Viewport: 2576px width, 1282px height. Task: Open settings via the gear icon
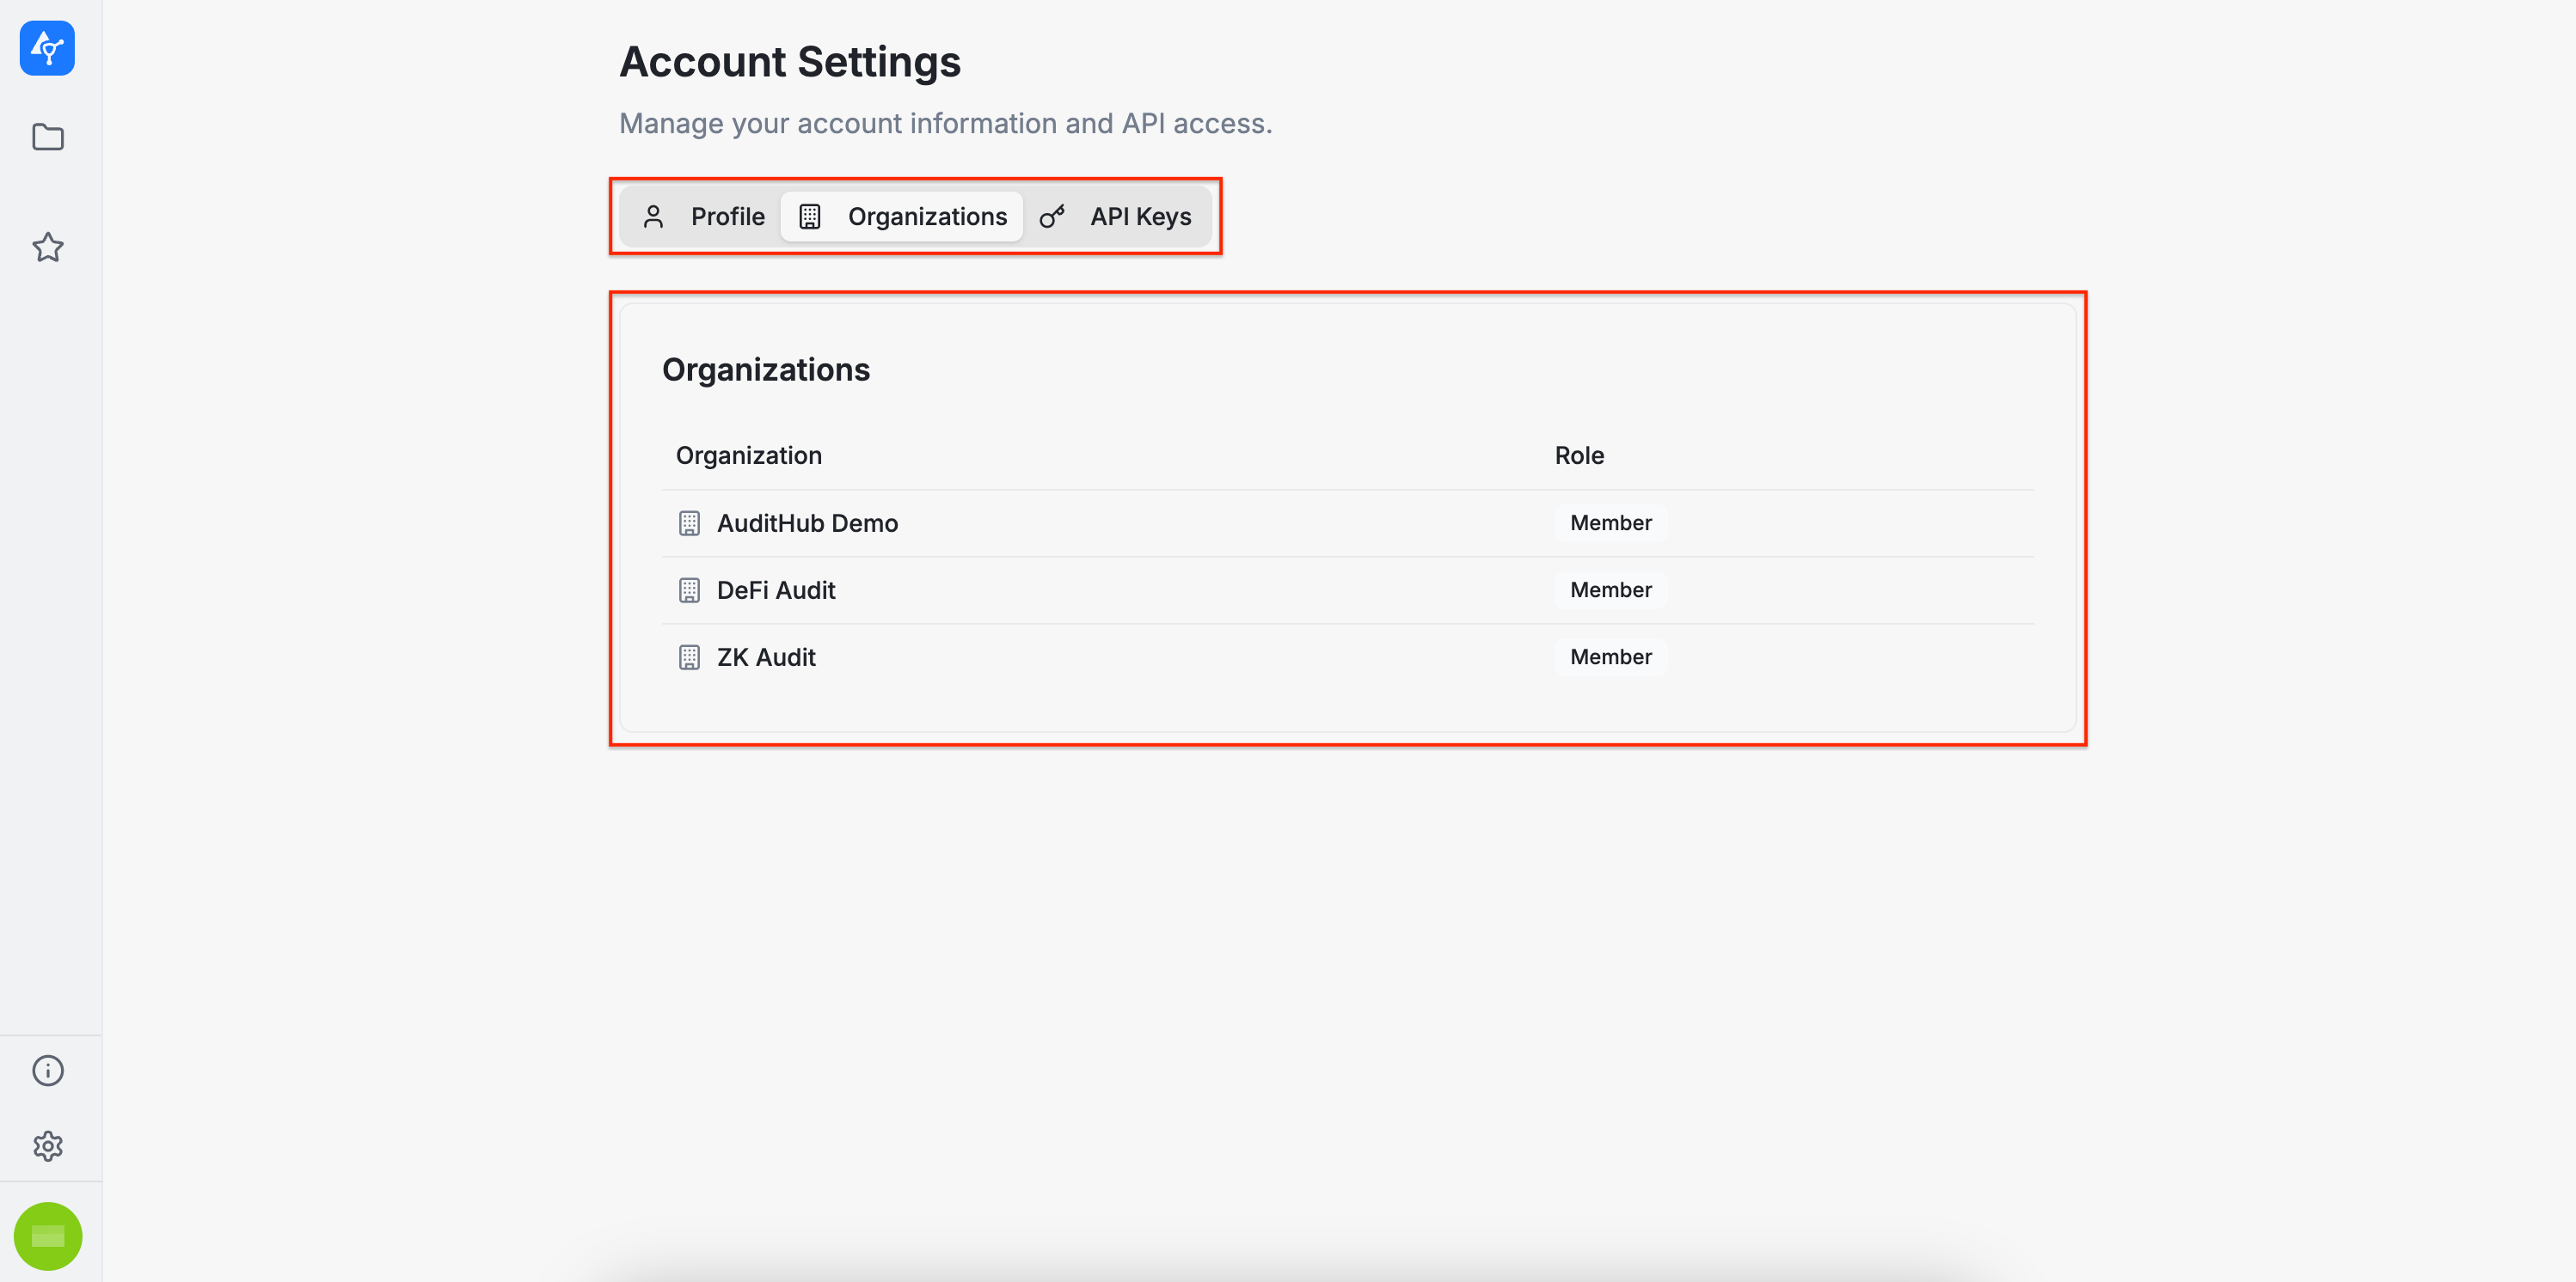(47, 1146)
